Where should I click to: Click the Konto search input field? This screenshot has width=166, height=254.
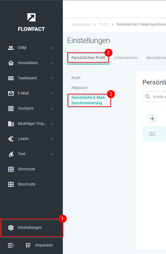coord(158,97)
